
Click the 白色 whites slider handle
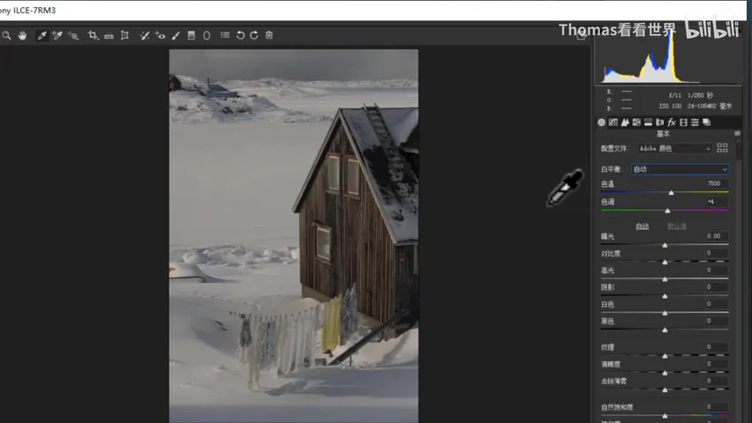tap(665, 314)
